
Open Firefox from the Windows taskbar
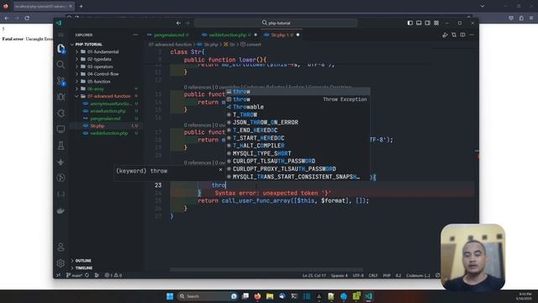click(x=257, y=296)
